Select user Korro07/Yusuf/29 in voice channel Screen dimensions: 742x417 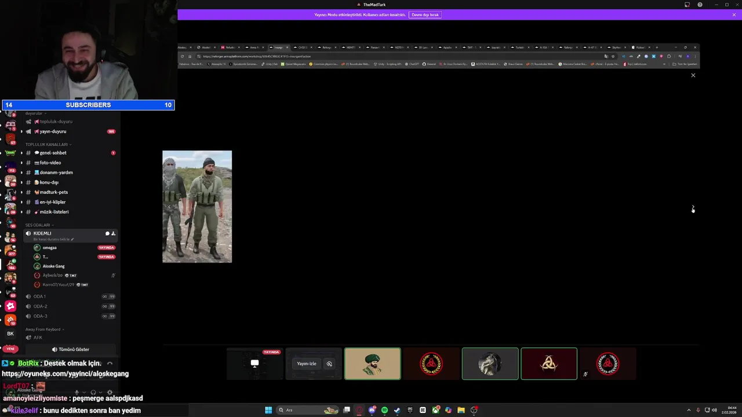pos(74,285)
